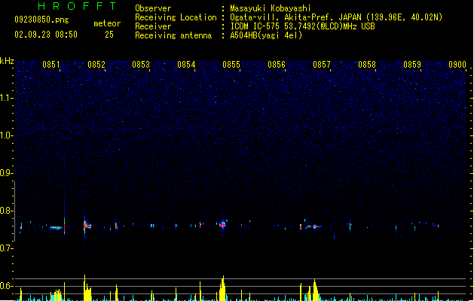
Task: Click the 0851 time marker
Action: pyautogui.click(x=51, y=65)
